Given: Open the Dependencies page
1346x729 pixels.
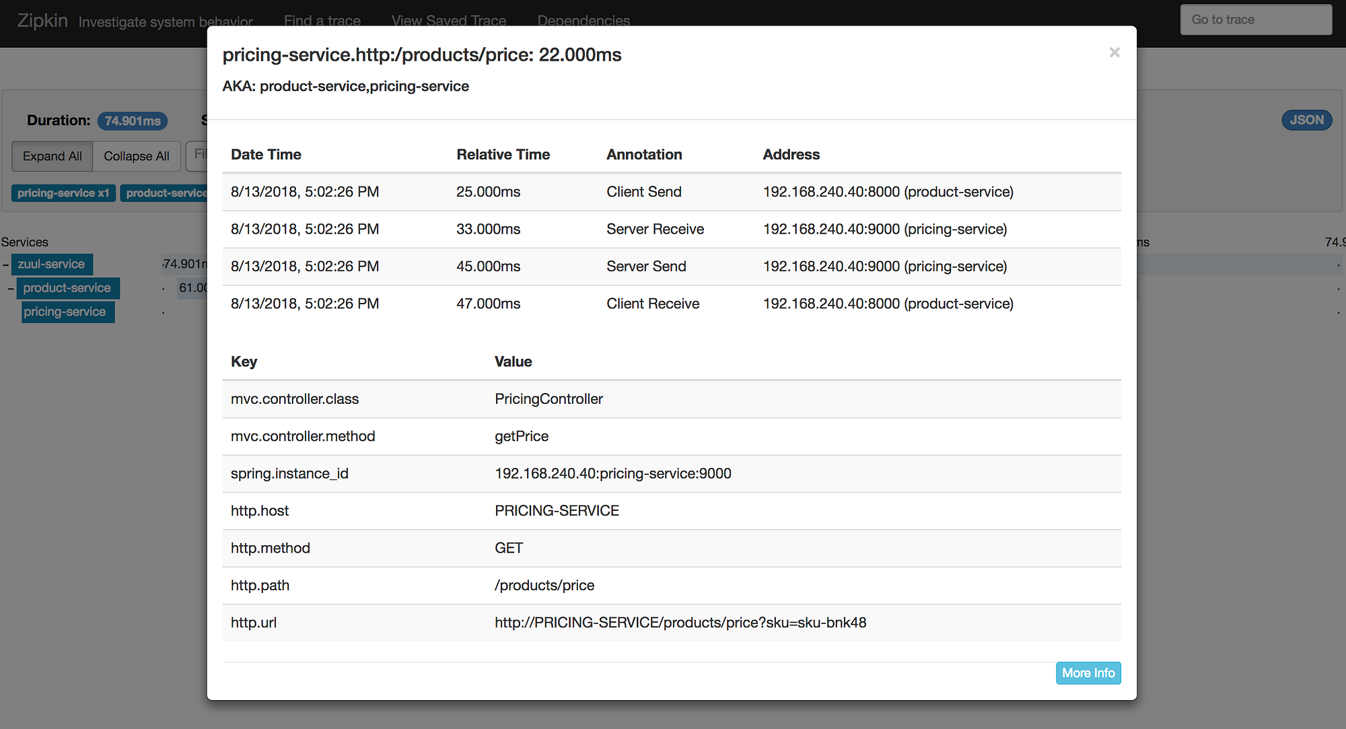Looking at the screenshot, I should pos(583,20).
